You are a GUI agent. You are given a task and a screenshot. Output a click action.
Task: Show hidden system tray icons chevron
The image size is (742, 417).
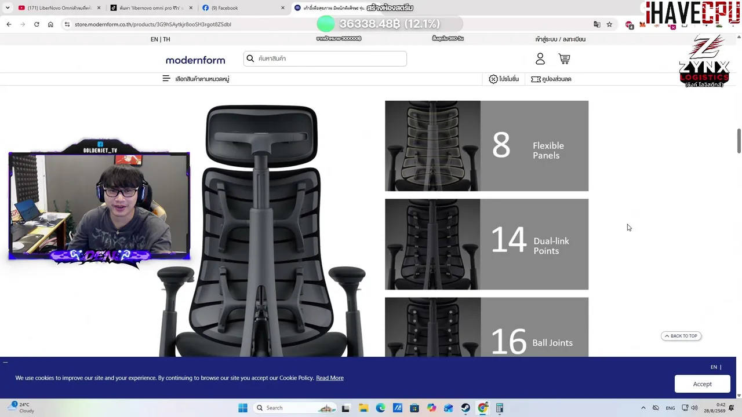click(x=643, y=408)
